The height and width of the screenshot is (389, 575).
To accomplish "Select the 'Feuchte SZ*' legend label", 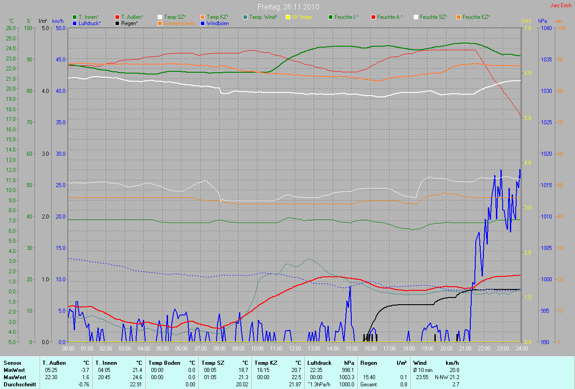I will 433,17.
